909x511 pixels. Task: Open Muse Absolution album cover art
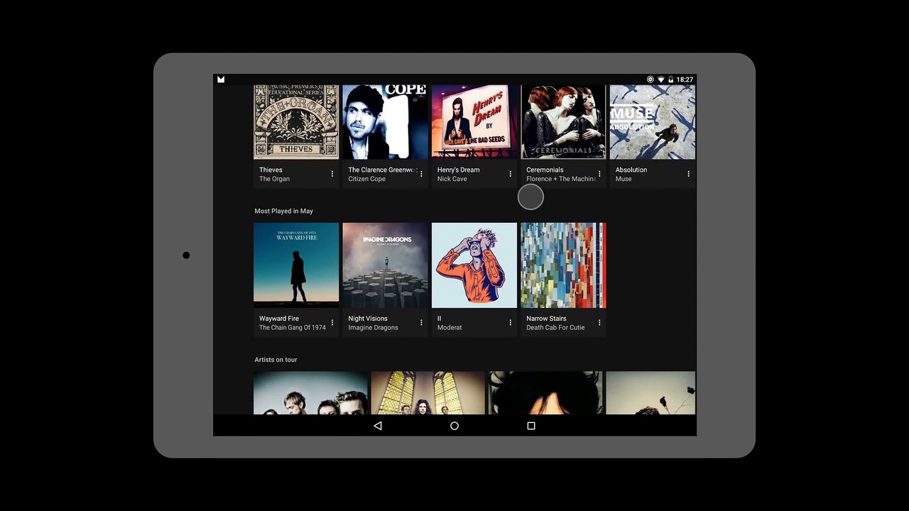[653, 122]
